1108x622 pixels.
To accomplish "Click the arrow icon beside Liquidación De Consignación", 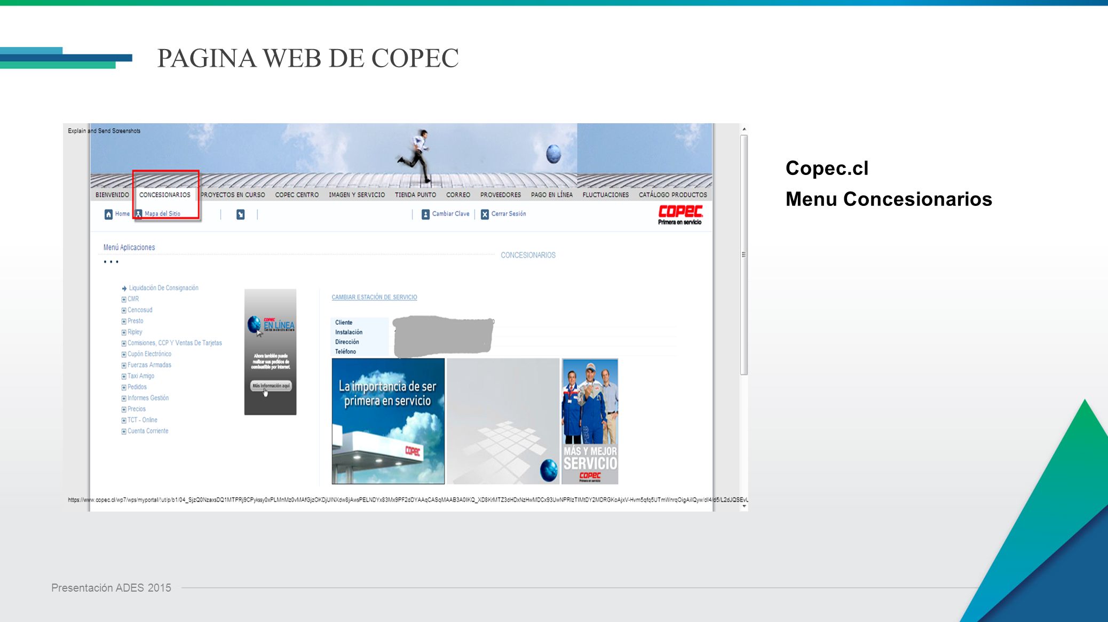I will (124, 288).
